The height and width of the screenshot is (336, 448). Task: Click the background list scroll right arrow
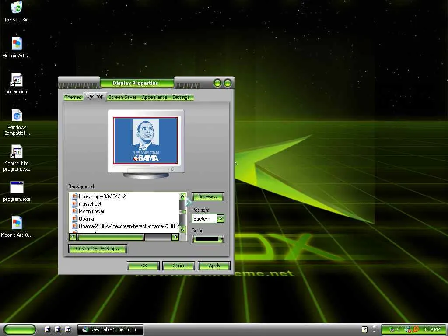pos(175,237)
